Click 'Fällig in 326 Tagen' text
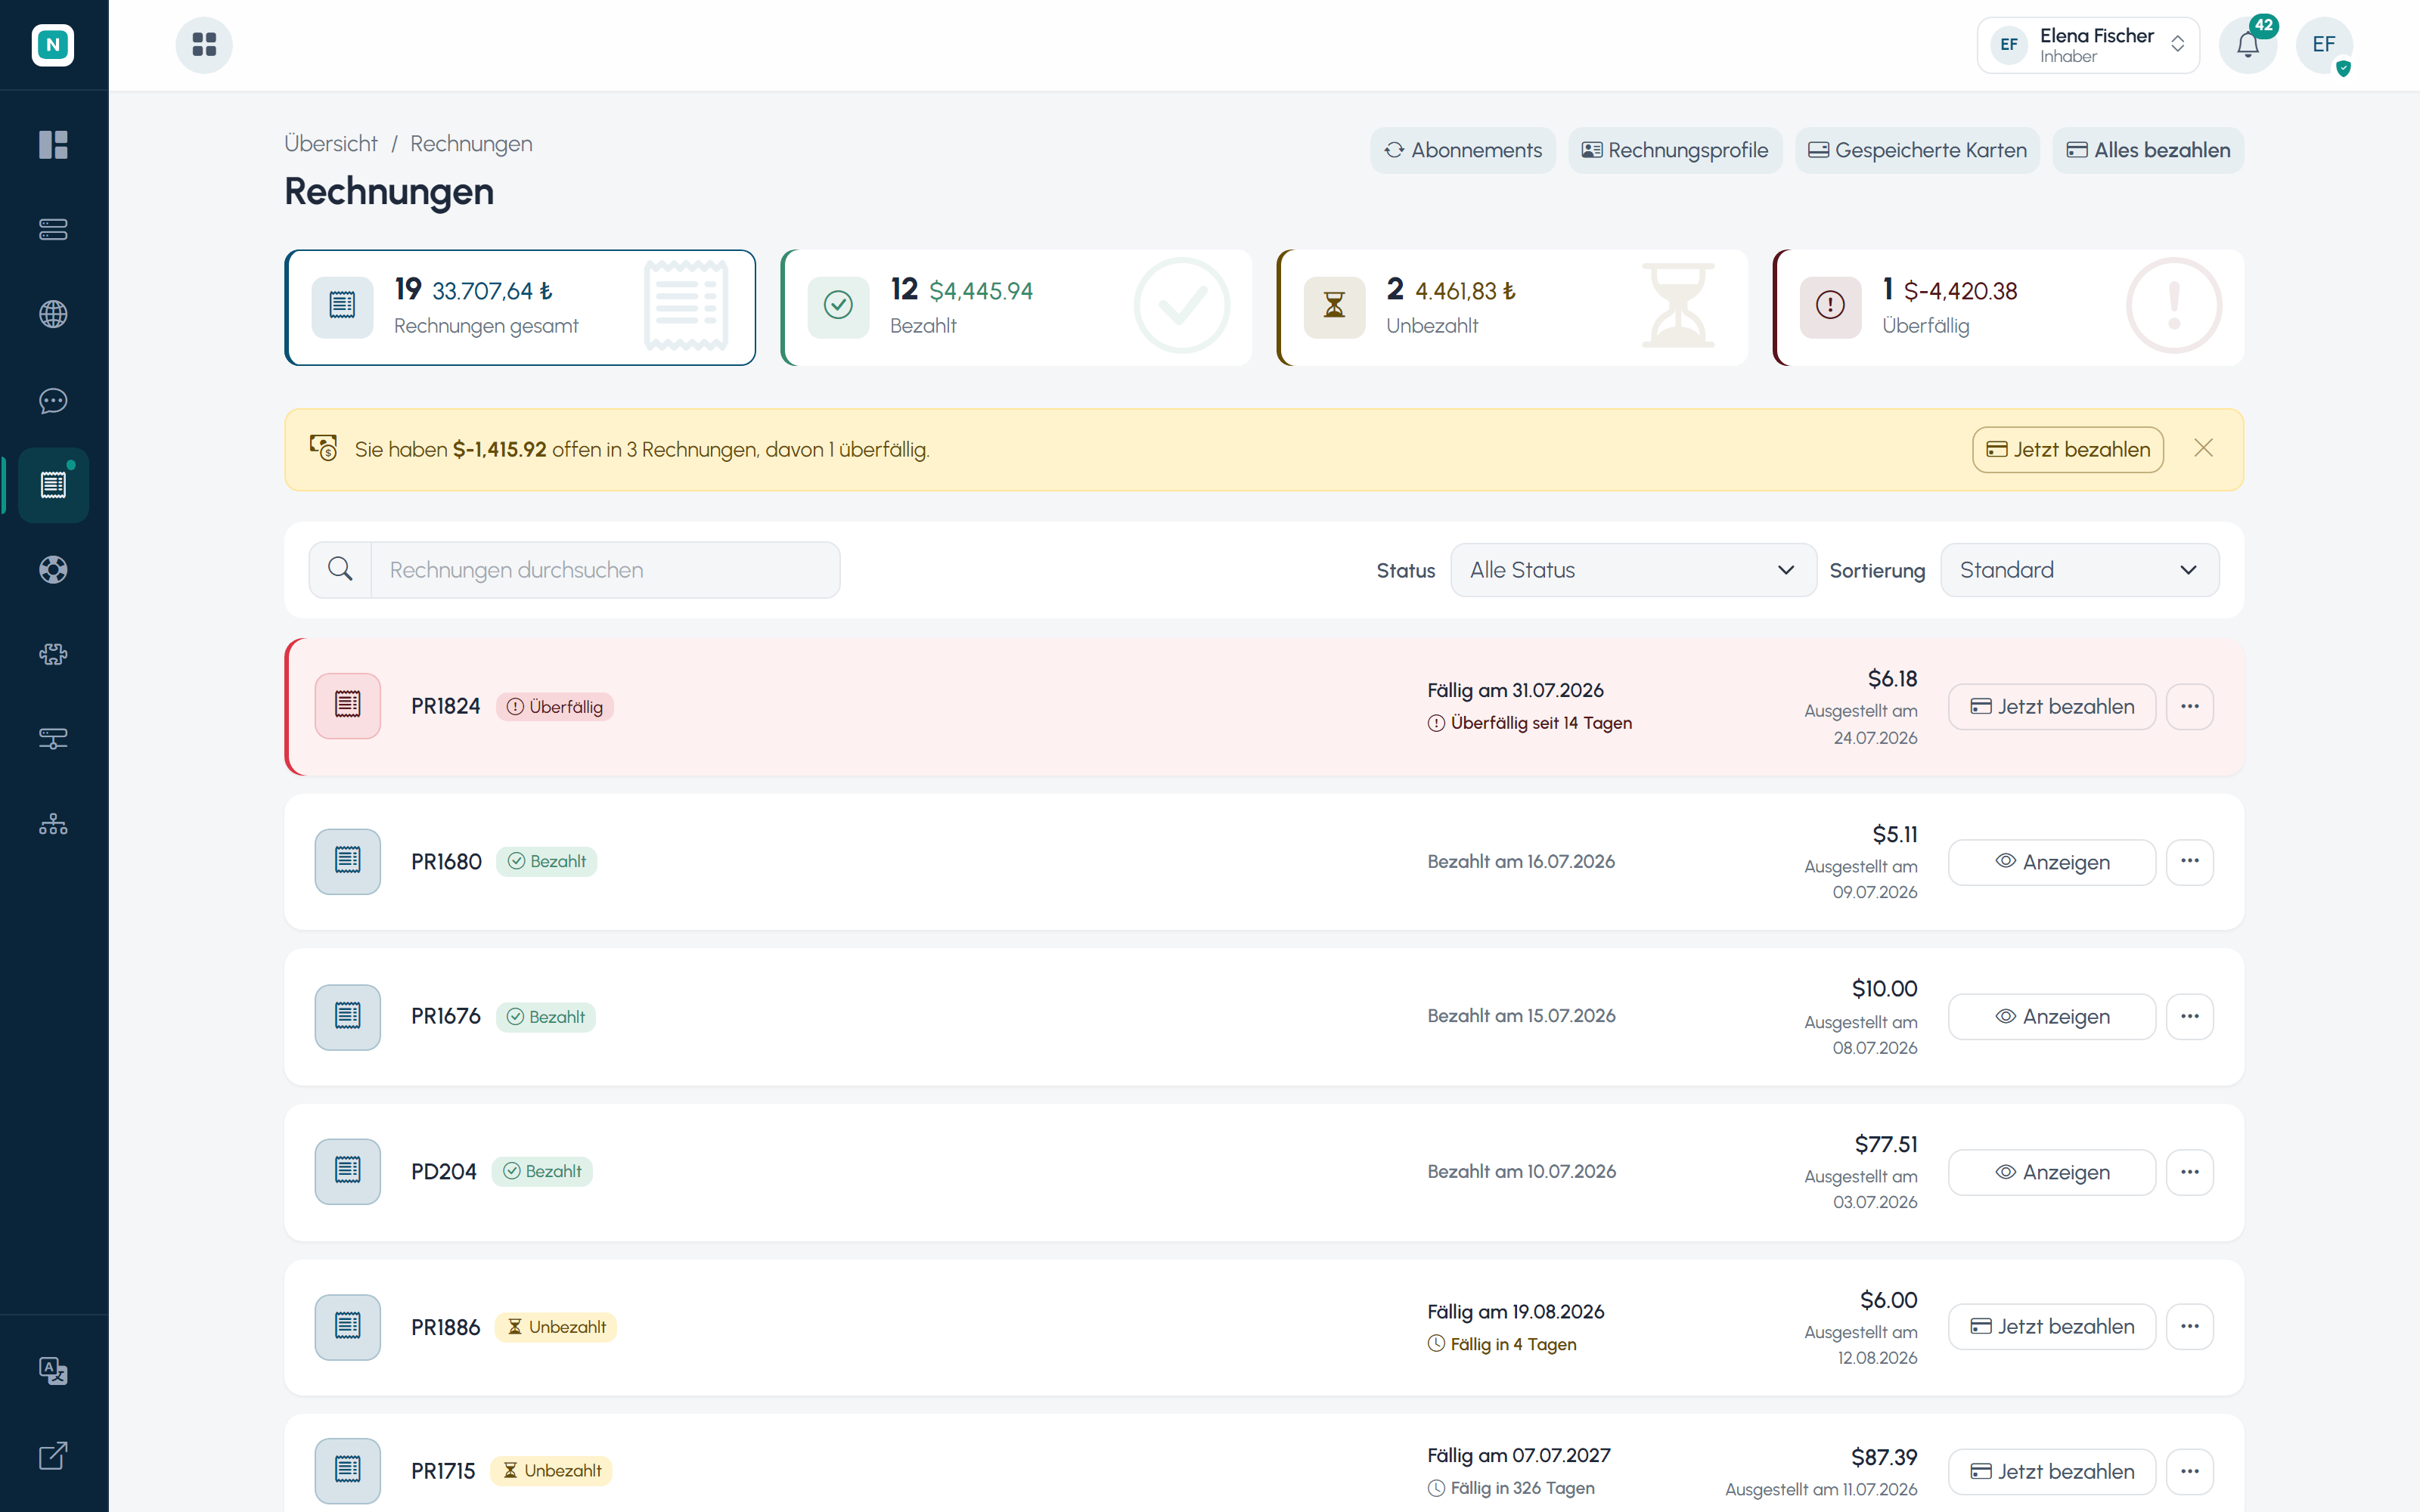The image size is (2420, 1512). pyautogui.click(x=1522, y=1488)
